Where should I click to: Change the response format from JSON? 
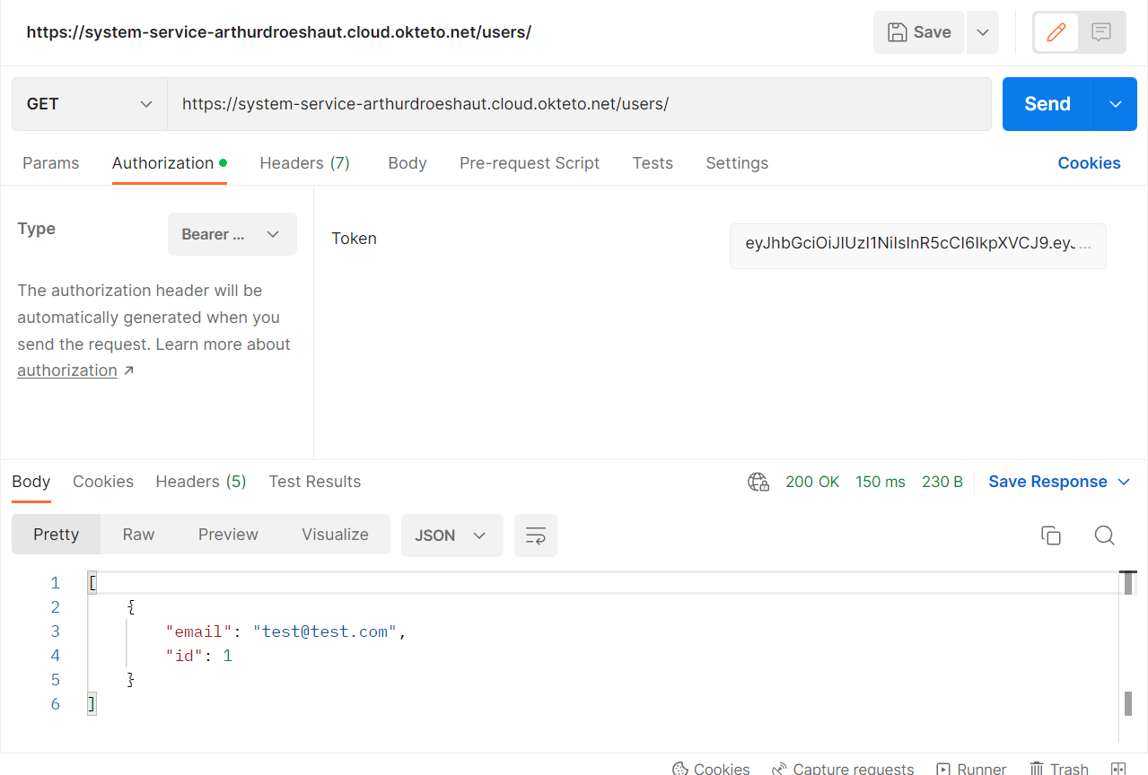[x=451, y=535]
